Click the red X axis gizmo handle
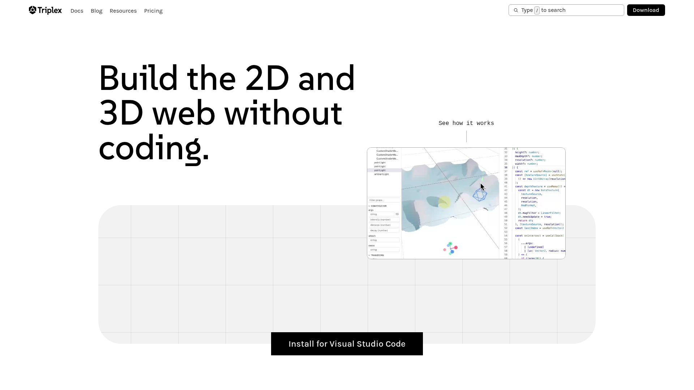Screen dimensions: 694x390 456,247
